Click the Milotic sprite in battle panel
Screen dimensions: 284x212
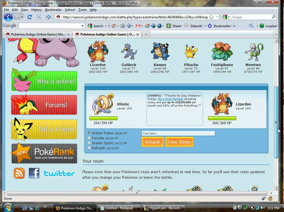point(103,104)
